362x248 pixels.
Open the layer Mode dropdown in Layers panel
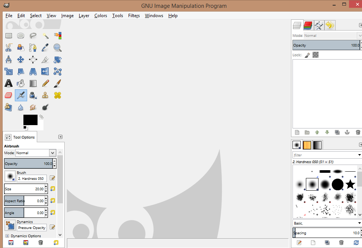(334, 35)
